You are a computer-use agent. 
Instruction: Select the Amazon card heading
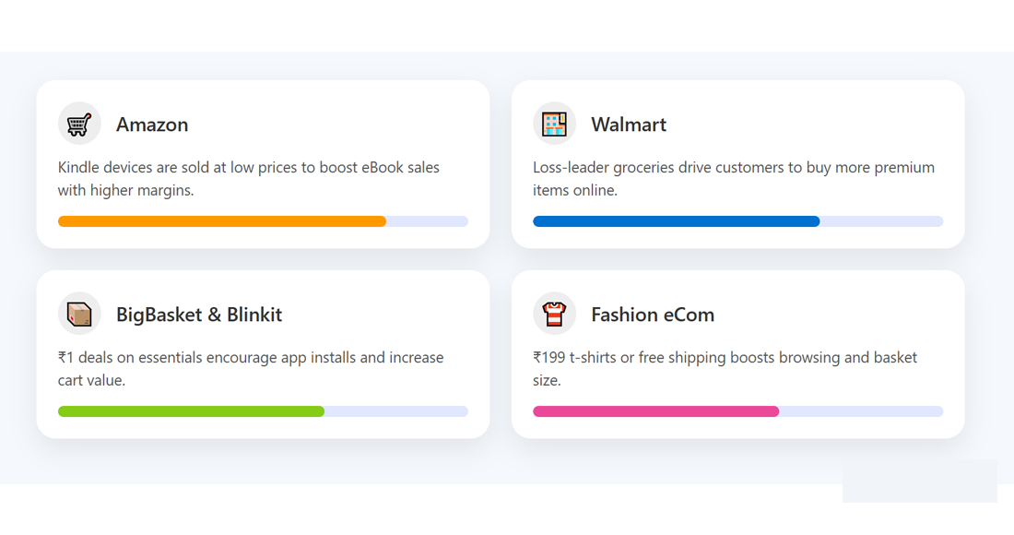pos(152,125)
